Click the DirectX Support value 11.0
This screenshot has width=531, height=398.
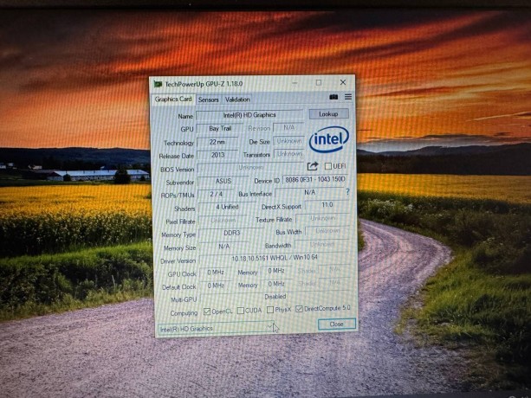click(x=327, y=205)
